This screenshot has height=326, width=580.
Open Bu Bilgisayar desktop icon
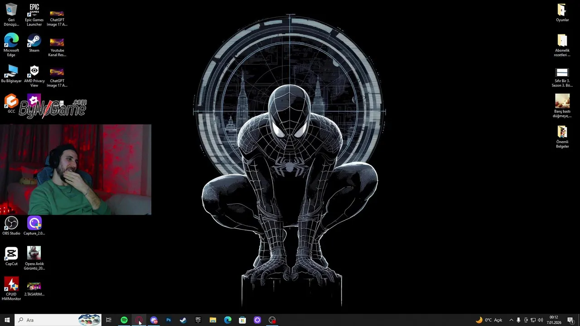coord(11,74)
